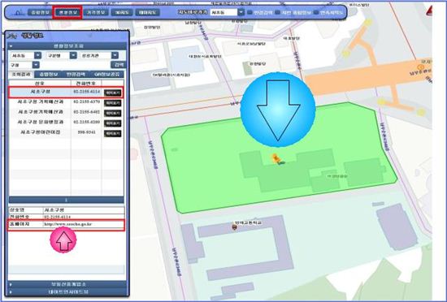Click the 생활정보 panel title icon
Image resolution: width=447 pixels, height=302 pixels.
pos(11,36)
